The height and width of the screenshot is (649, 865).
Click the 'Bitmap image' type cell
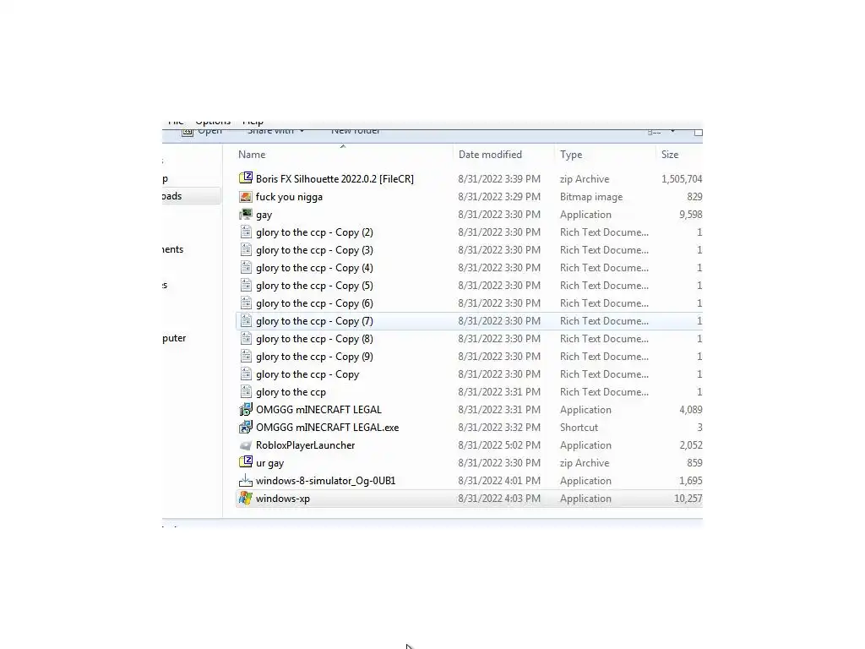(x=590, y=196)
